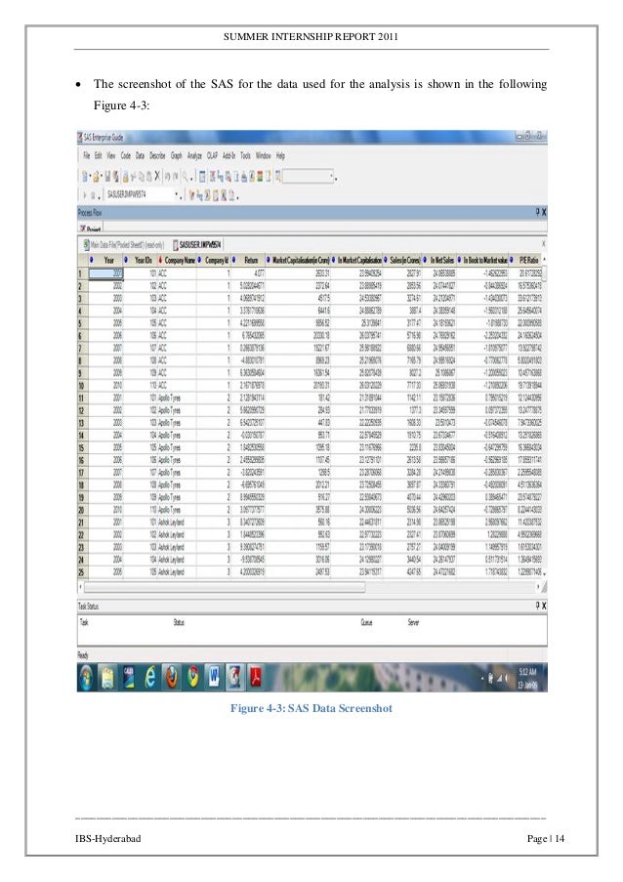Click the Market Capitalisation(in Crore) column header
The width and height of the screenshot is (623, 882).
click(x=298, y=260)
